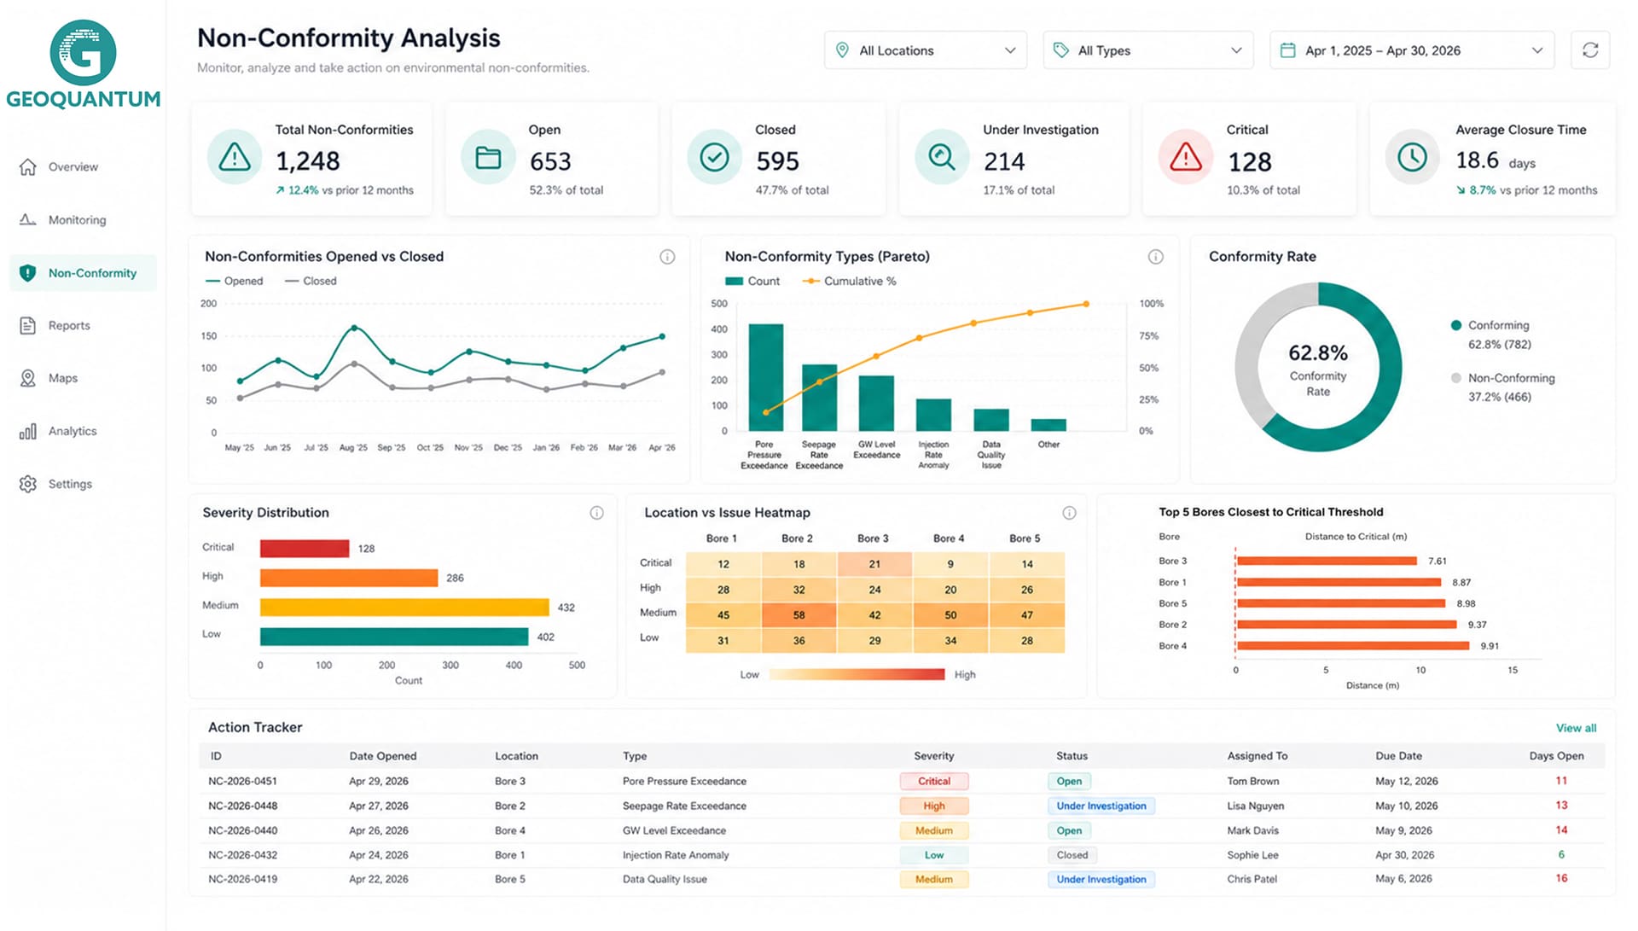Toggle the Cumulative % legend item
The width and height of the screenshot is (1638, 931).
point(848,281)
